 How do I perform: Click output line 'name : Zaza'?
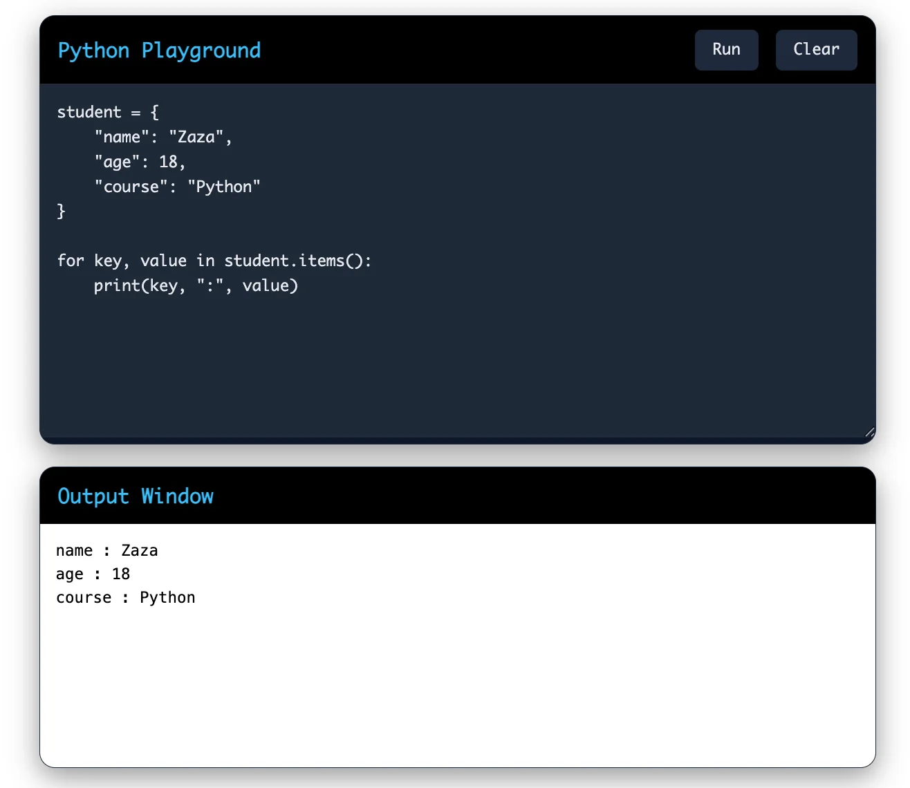click(107, 550)
